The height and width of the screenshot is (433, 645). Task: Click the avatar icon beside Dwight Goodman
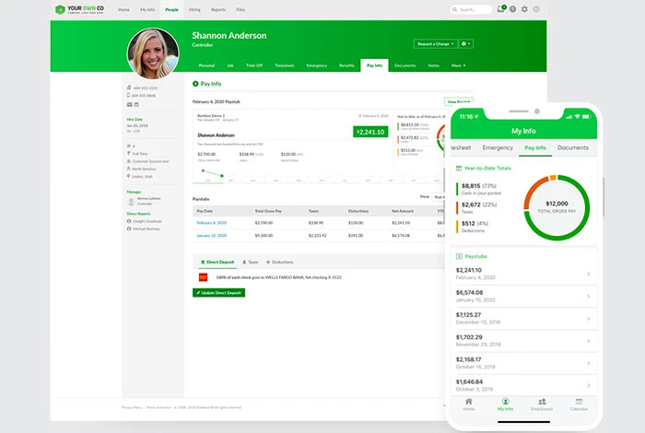[129, 221]
